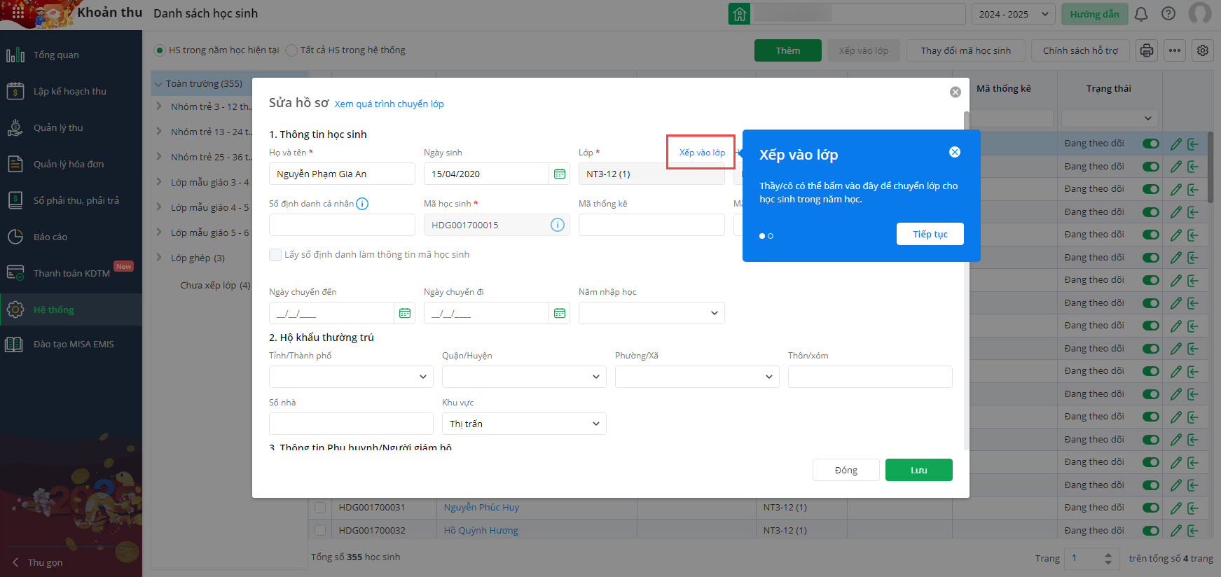Go to Quản lý hóa đơn menu
Viewport: 1221px width, 577px height.
tap(69, 164)
